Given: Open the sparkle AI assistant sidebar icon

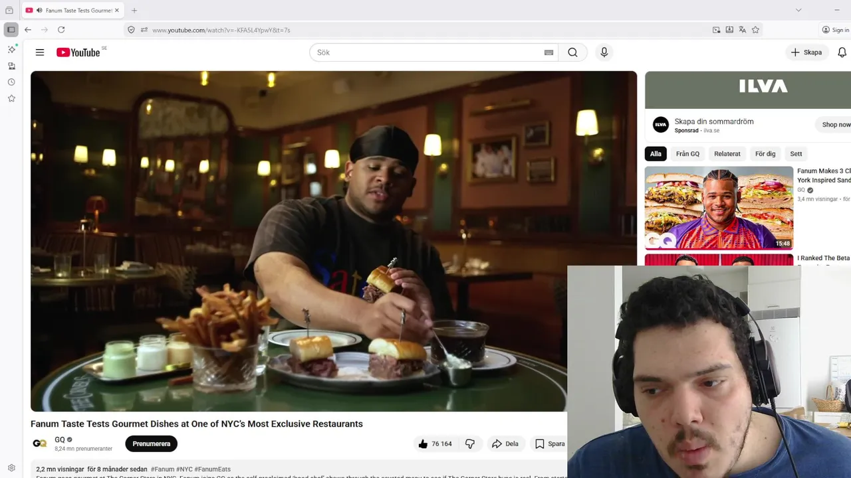Looking at the screenshot, I should 11,50.
